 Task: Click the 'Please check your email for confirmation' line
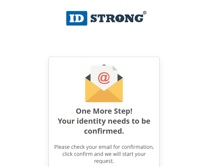click(x=104, y=147)
